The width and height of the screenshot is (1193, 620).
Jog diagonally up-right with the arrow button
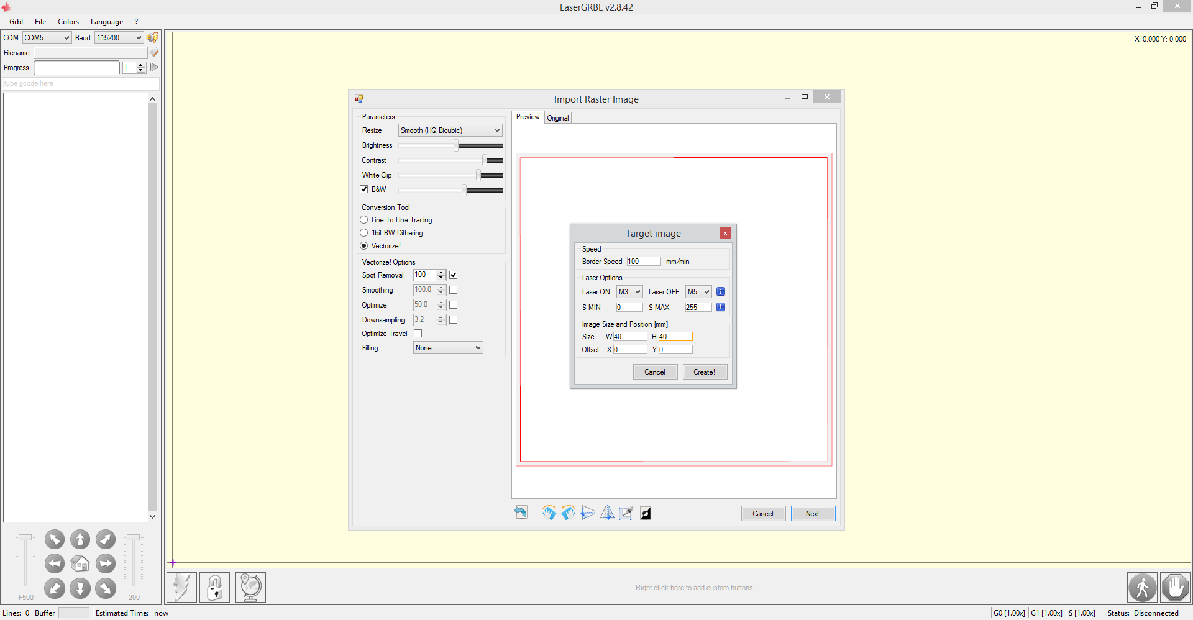106,539
